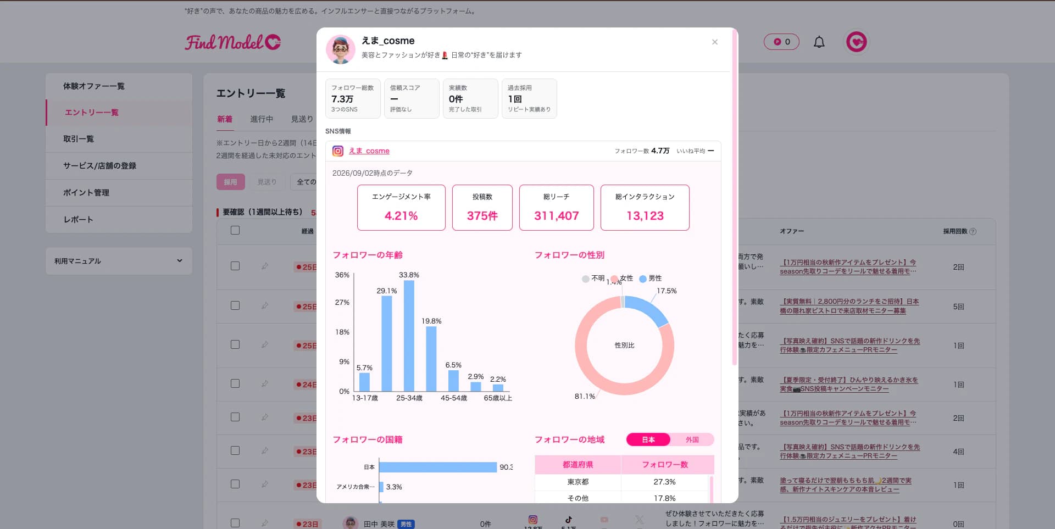
Task: Toggle the select-all checkbox in table header
Action: coord(235,230)
